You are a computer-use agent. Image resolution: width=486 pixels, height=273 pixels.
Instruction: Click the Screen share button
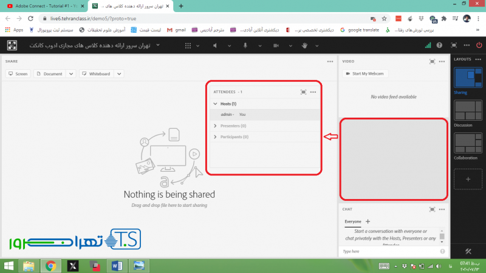pos(18,74)
